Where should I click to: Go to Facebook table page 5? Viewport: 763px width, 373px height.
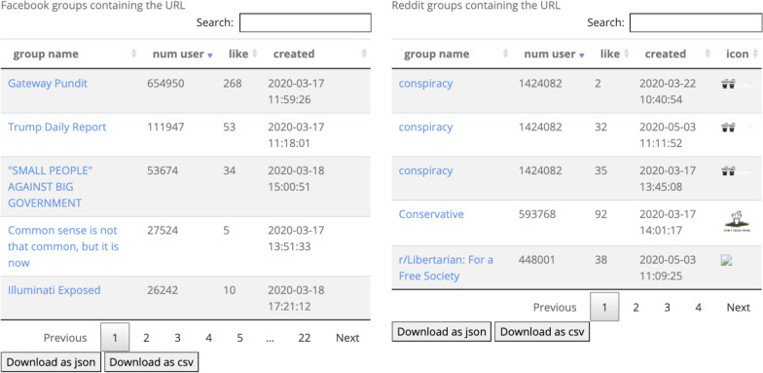239,337
